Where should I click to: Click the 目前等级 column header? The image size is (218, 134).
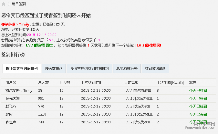(x=131, y=82)
